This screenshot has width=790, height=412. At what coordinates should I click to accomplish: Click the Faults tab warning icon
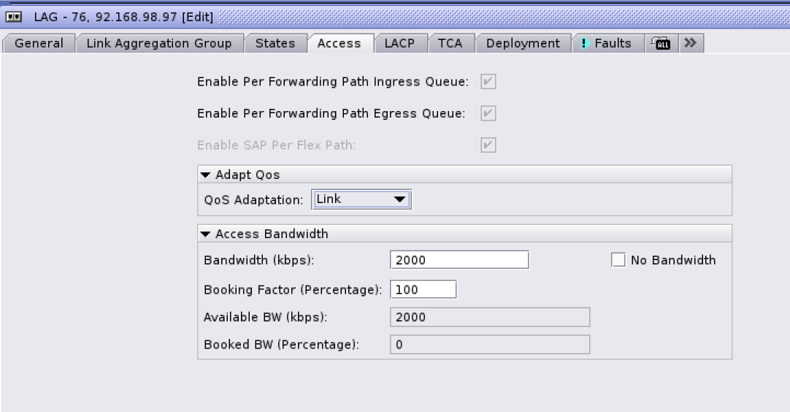[585, 44]
